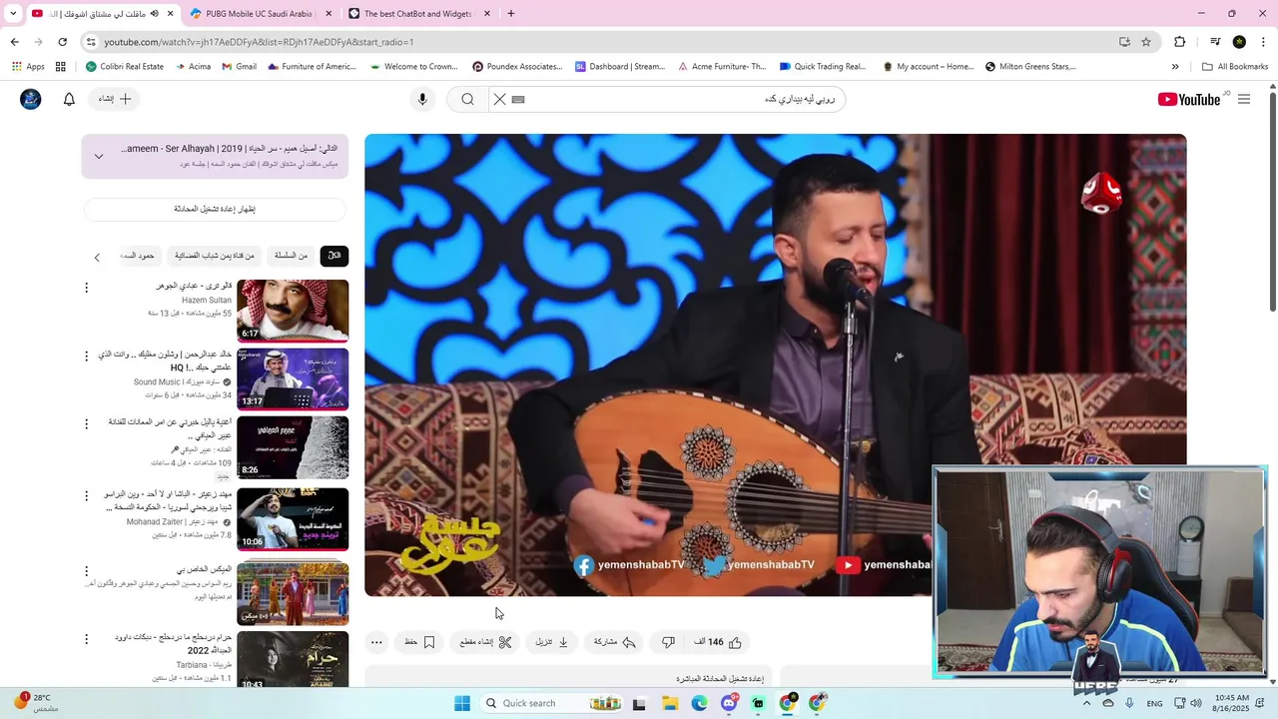Screen dimensions: 1278x719
Task: Run the search using the magnifier button
Action: pyautogui.click(x=467, y=99)
